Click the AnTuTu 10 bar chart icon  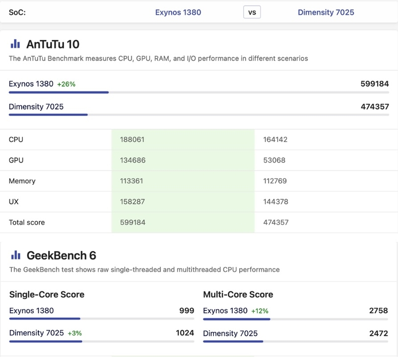15,44
